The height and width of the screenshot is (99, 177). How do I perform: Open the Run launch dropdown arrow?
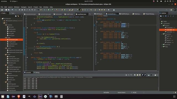click(x=50, y=10)
